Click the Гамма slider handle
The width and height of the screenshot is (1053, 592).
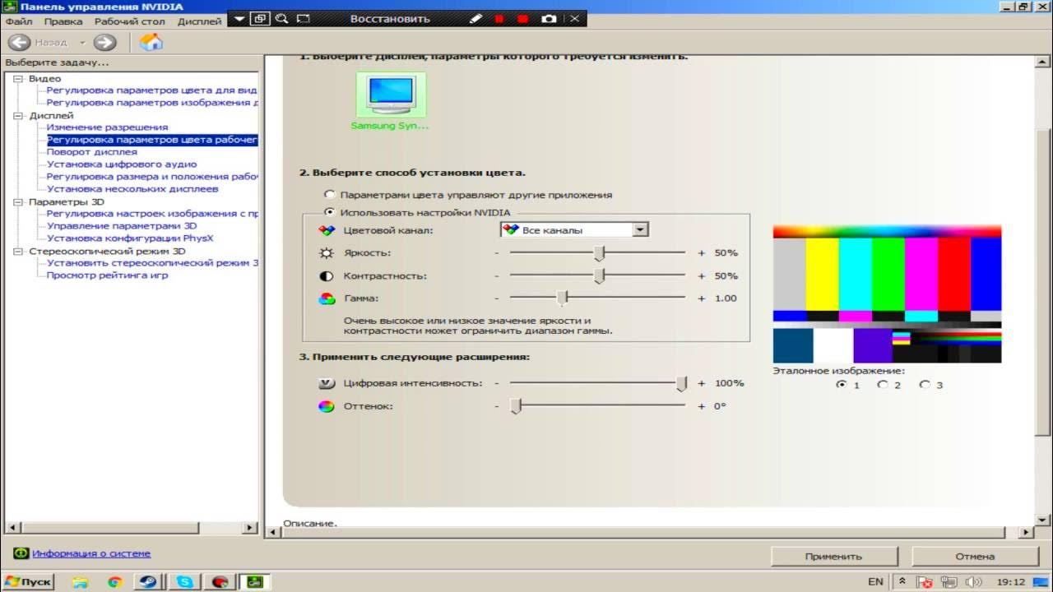coord(563,298)
